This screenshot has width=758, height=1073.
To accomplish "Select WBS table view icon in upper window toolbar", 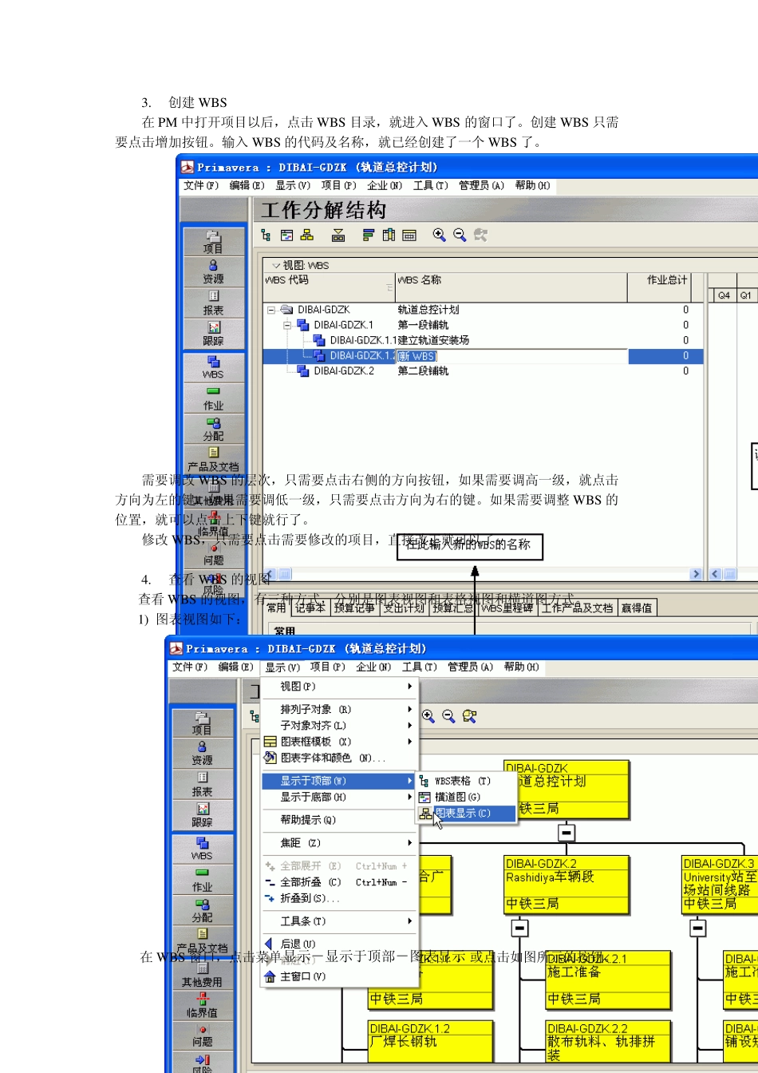I will click(266, 235).
